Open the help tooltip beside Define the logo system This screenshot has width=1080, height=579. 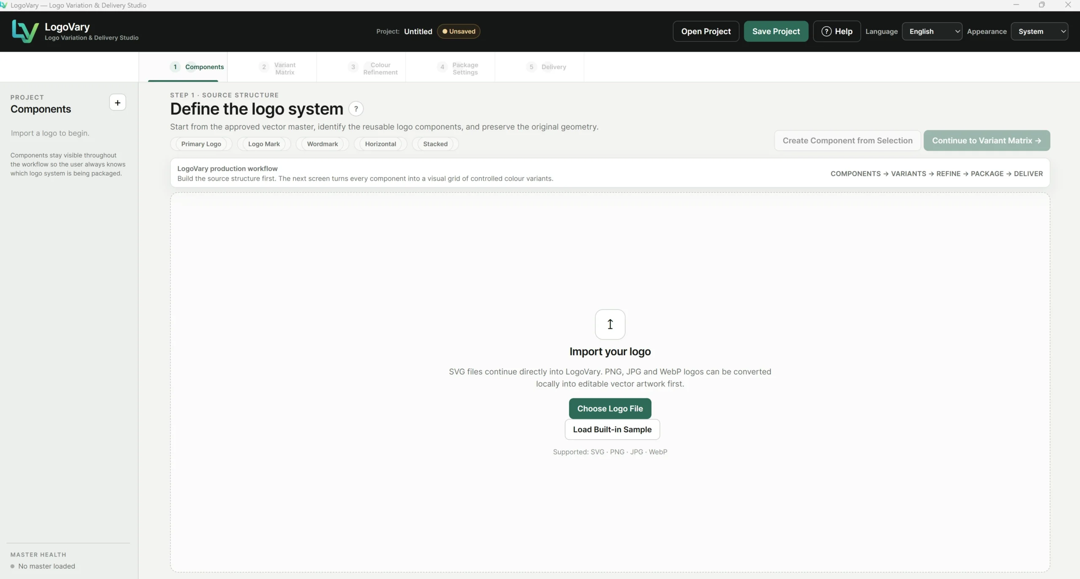[356, 109]
